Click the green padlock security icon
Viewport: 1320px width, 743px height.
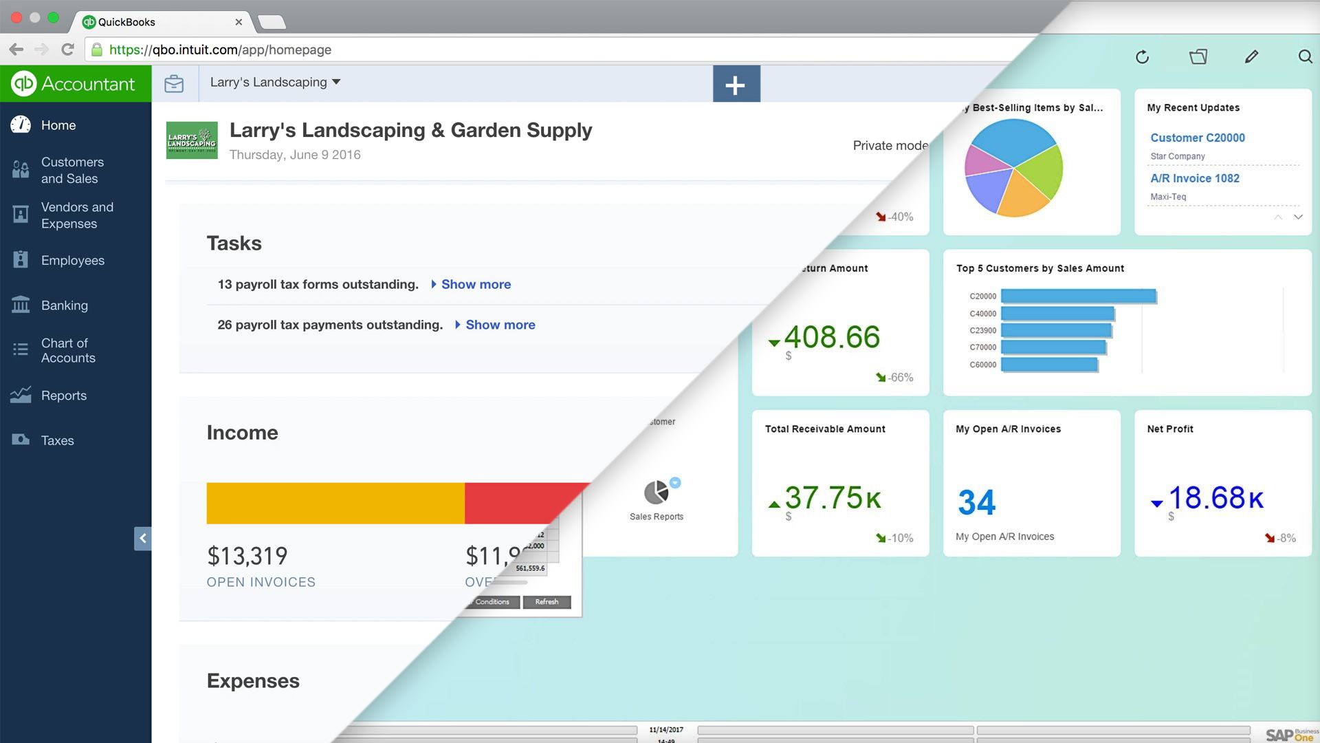point(97,50)
